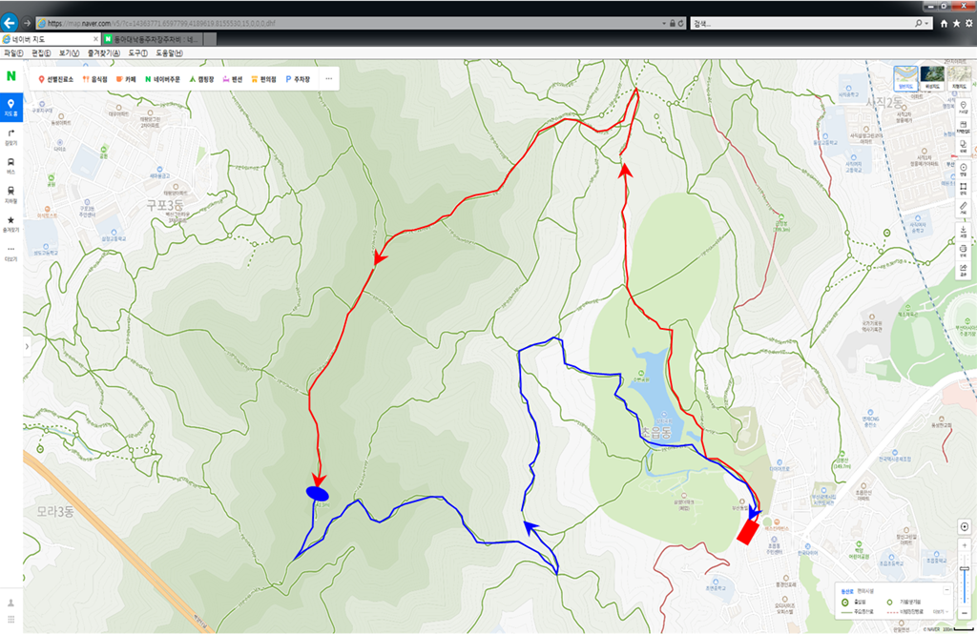Open the 지하철 subway sidebar item
977x634 pixels.
pos(11,194)
